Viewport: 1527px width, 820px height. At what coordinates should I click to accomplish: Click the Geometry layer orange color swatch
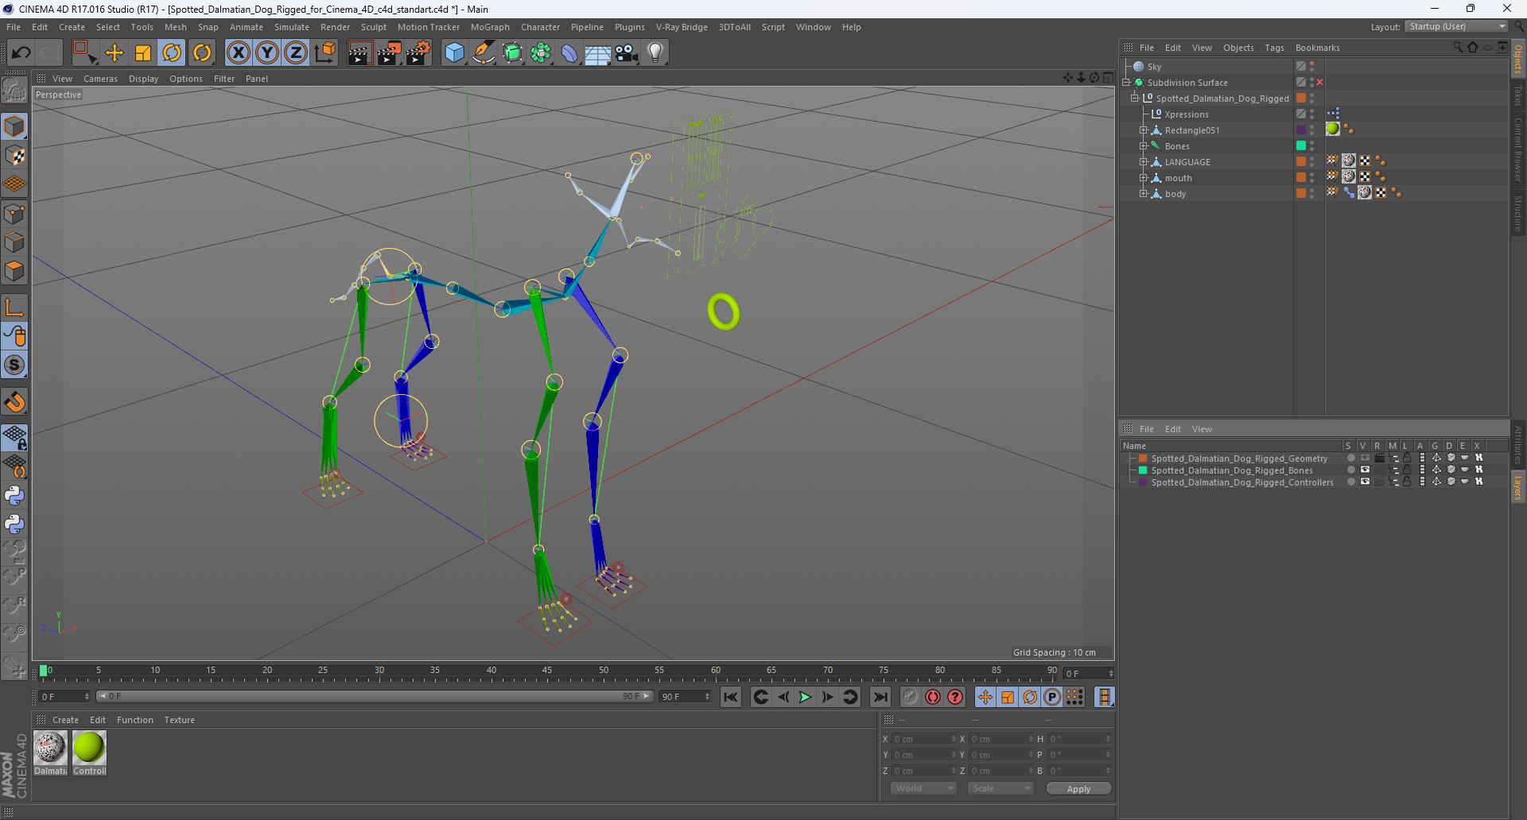(1143, 458)
